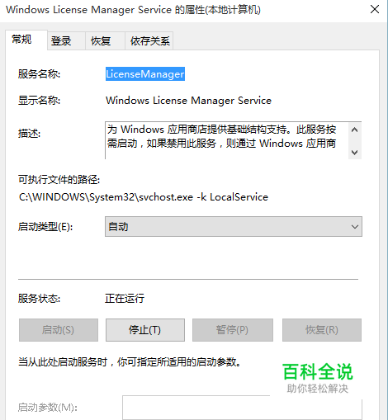This screenshot has height=420, width=388.
Task: Click the 启动类型(E) label
Action: (45, 227)
